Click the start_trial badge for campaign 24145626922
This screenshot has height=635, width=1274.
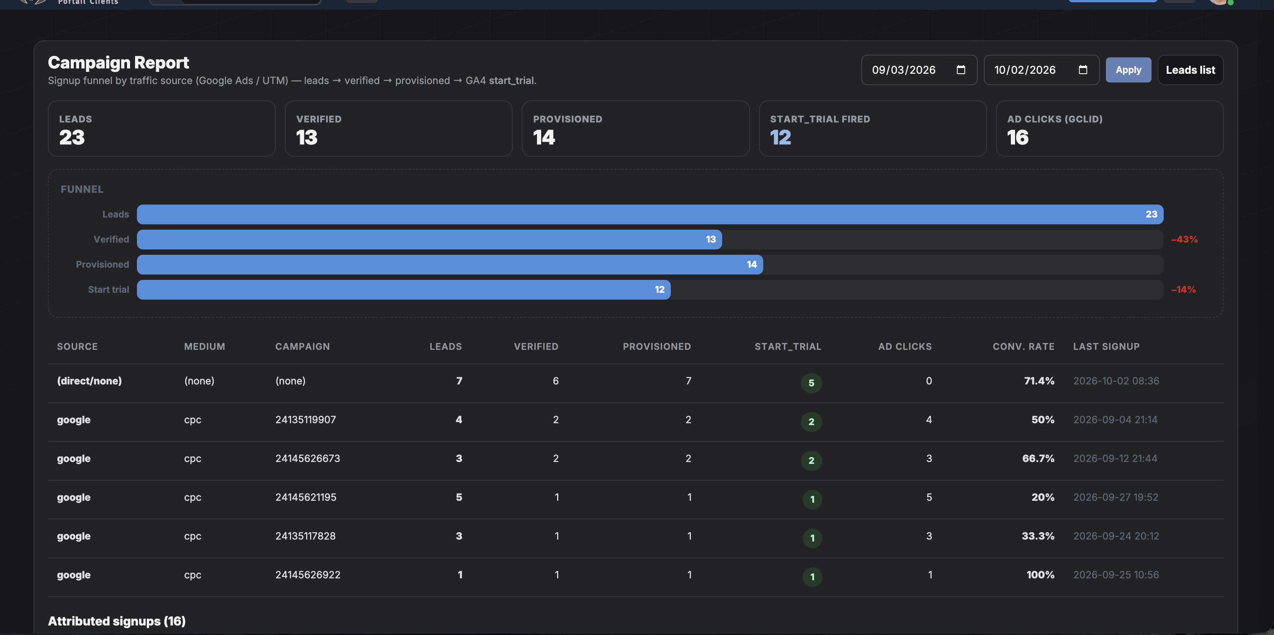point(812,577)
